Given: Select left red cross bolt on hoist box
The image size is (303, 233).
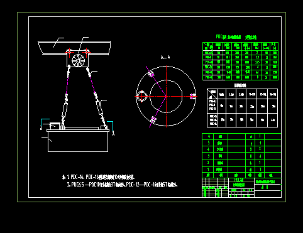Looking at the screenshot, I should tap(69, 52).
